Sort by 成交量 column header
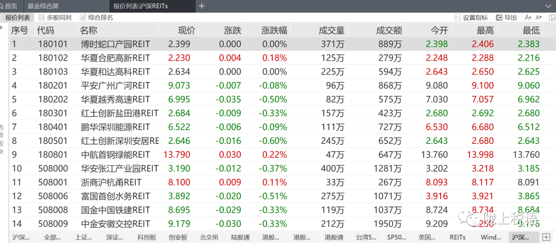Viewport: 556px width, 243px height. coord(332,31)
